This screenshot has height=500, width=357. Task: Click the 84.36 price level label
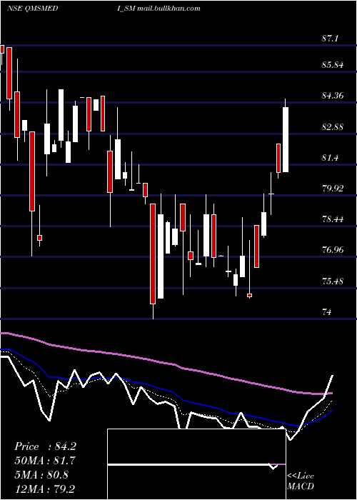coord(333,95)
